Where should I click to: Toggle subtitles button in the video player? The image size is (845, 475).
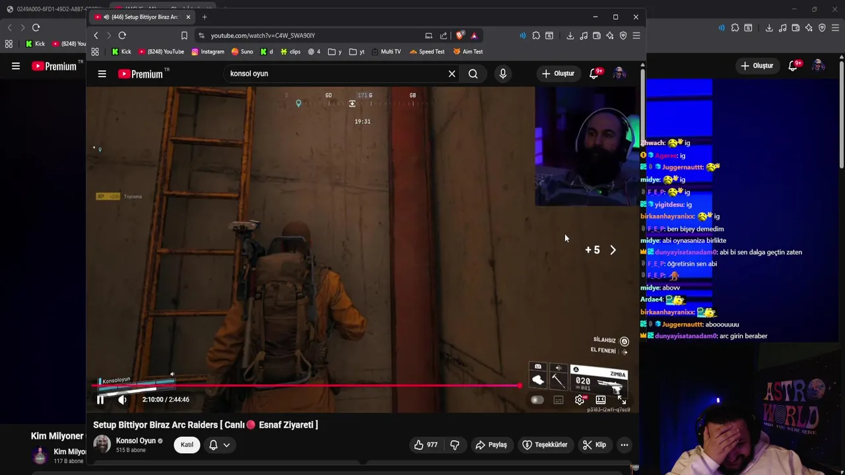point(558,400)
